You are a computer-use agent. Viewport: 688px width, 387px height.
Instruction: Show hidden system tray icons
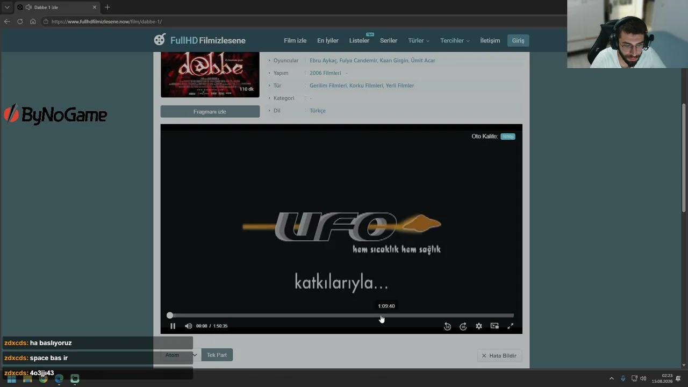click(611, 379)
